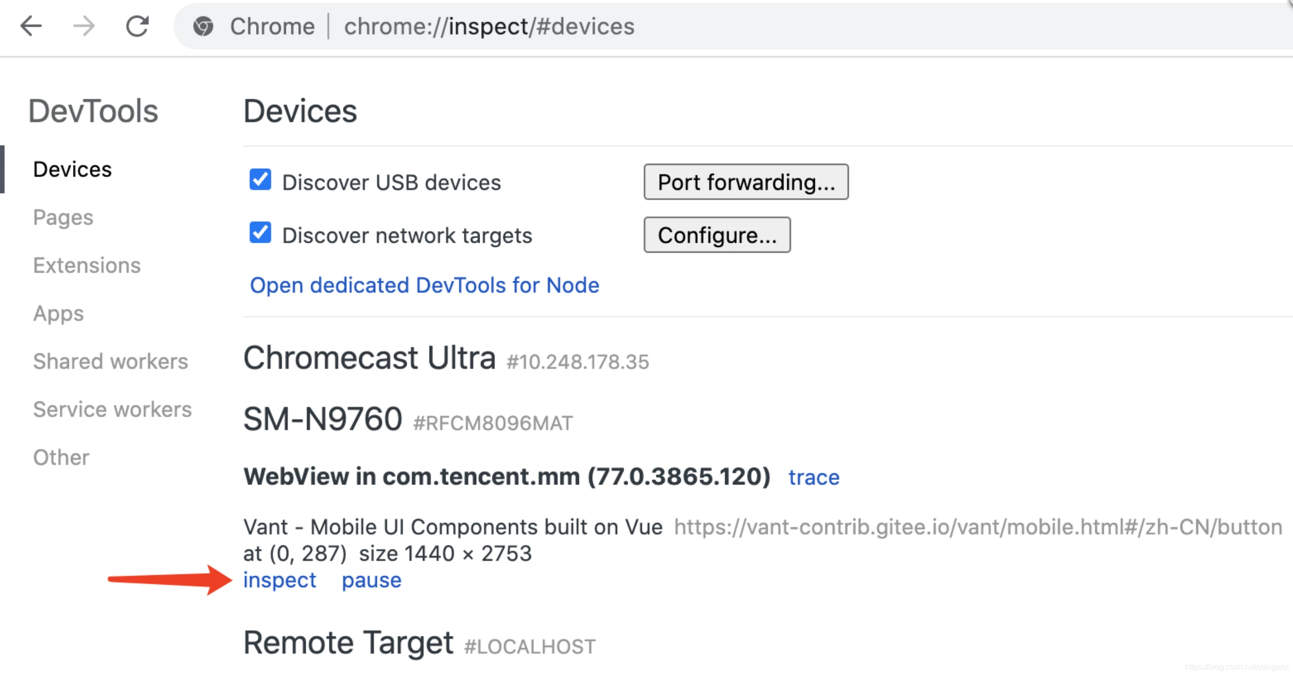Open dedicated DevTools for Node

pos(424,285)
